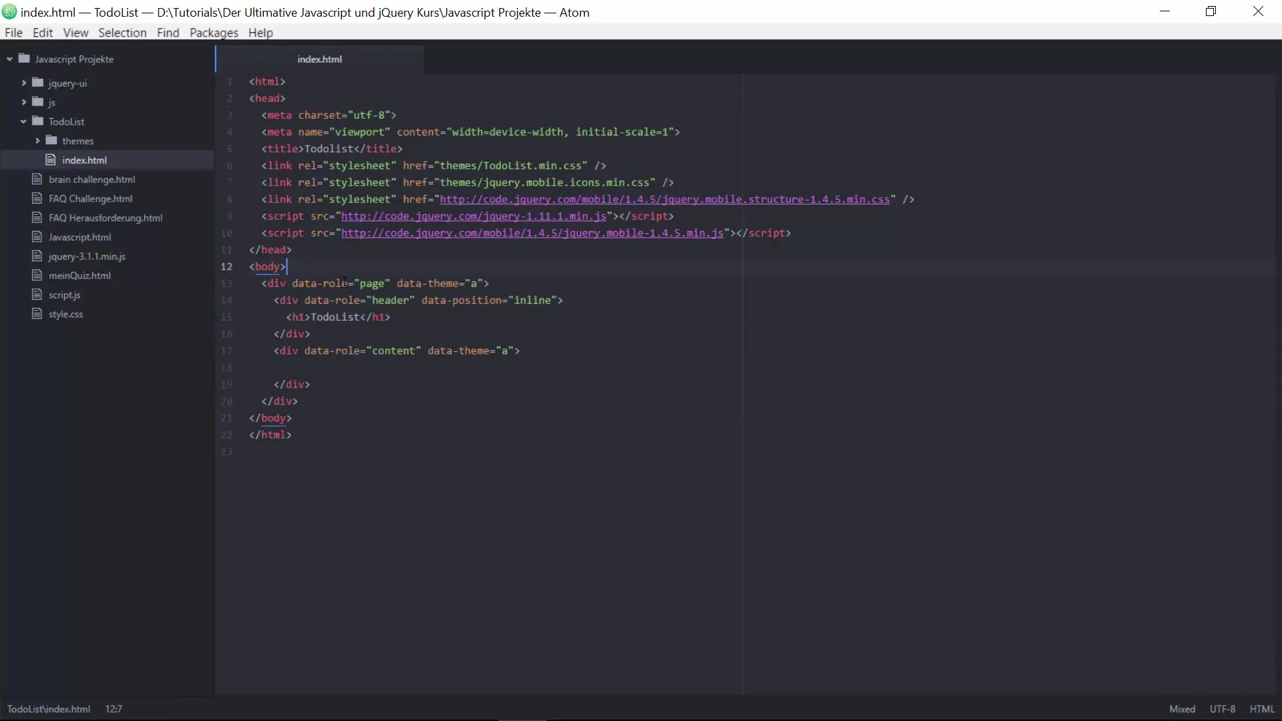Click the jquery-1.11.1.min.js URL
Image resolution: width=1282 pixels, height=721 pixels.
point(473,216)
